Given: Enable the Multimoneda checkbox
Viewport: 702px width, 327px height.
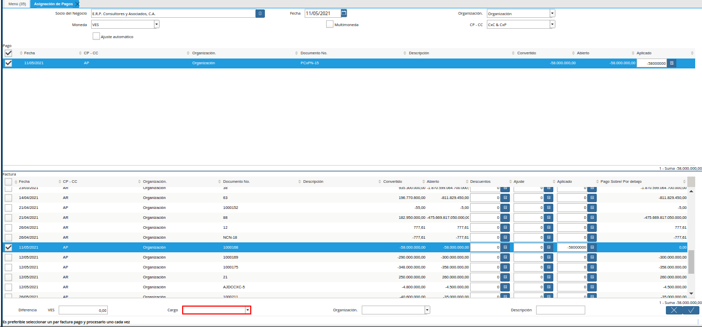Looking at the screenshot, I should pos(330,24).
